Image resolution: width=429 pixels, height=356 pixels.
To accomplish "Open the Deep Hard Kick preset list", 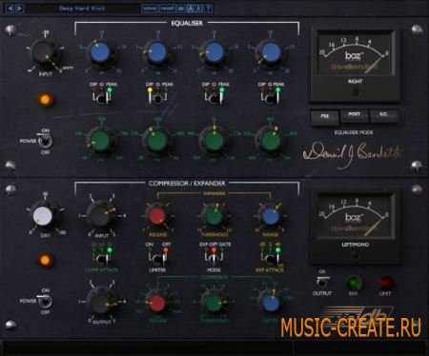I will [82, 9].
